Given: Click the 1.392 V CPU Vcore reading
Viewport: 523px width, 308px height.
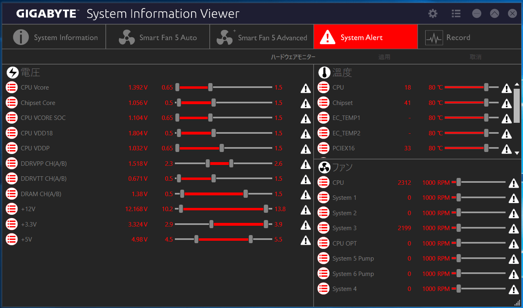Looking at the screenshot, I should 138,88.
